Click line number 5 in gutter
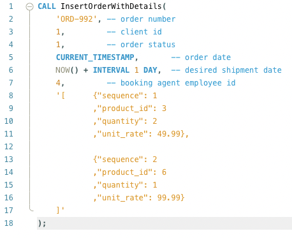292x238 pixels. pyautogui.click(x=11, y=57)
